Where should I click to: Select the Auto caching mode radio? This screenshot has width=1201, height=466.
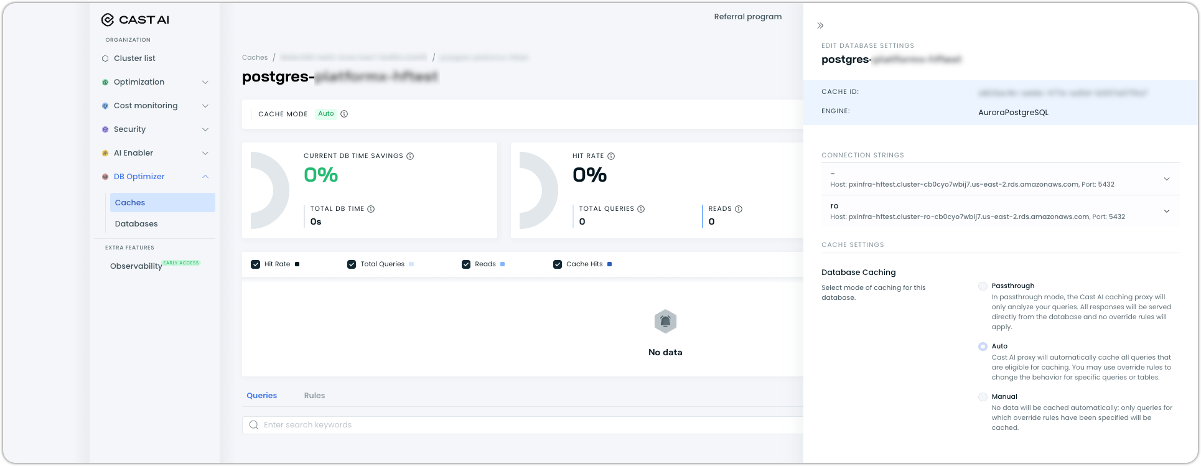[x=983, y=347]
